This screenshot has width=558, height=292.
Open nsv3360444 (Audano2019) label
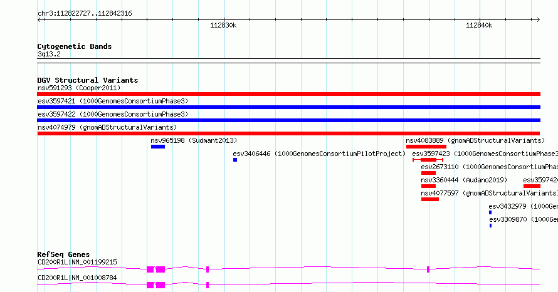(x=464, y=180)
